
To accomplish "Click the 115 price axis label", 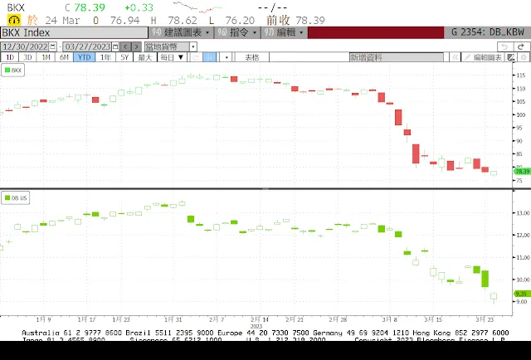I will 521,75.
